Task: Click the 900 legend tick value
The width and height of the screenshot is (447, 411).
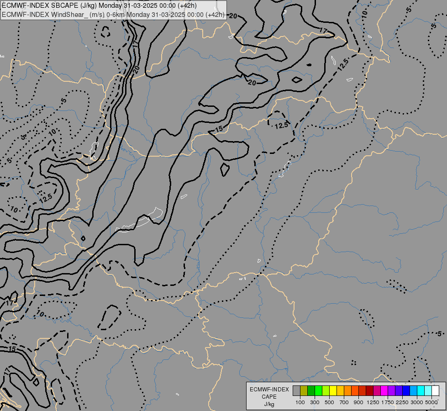Action: click(358, 402)
